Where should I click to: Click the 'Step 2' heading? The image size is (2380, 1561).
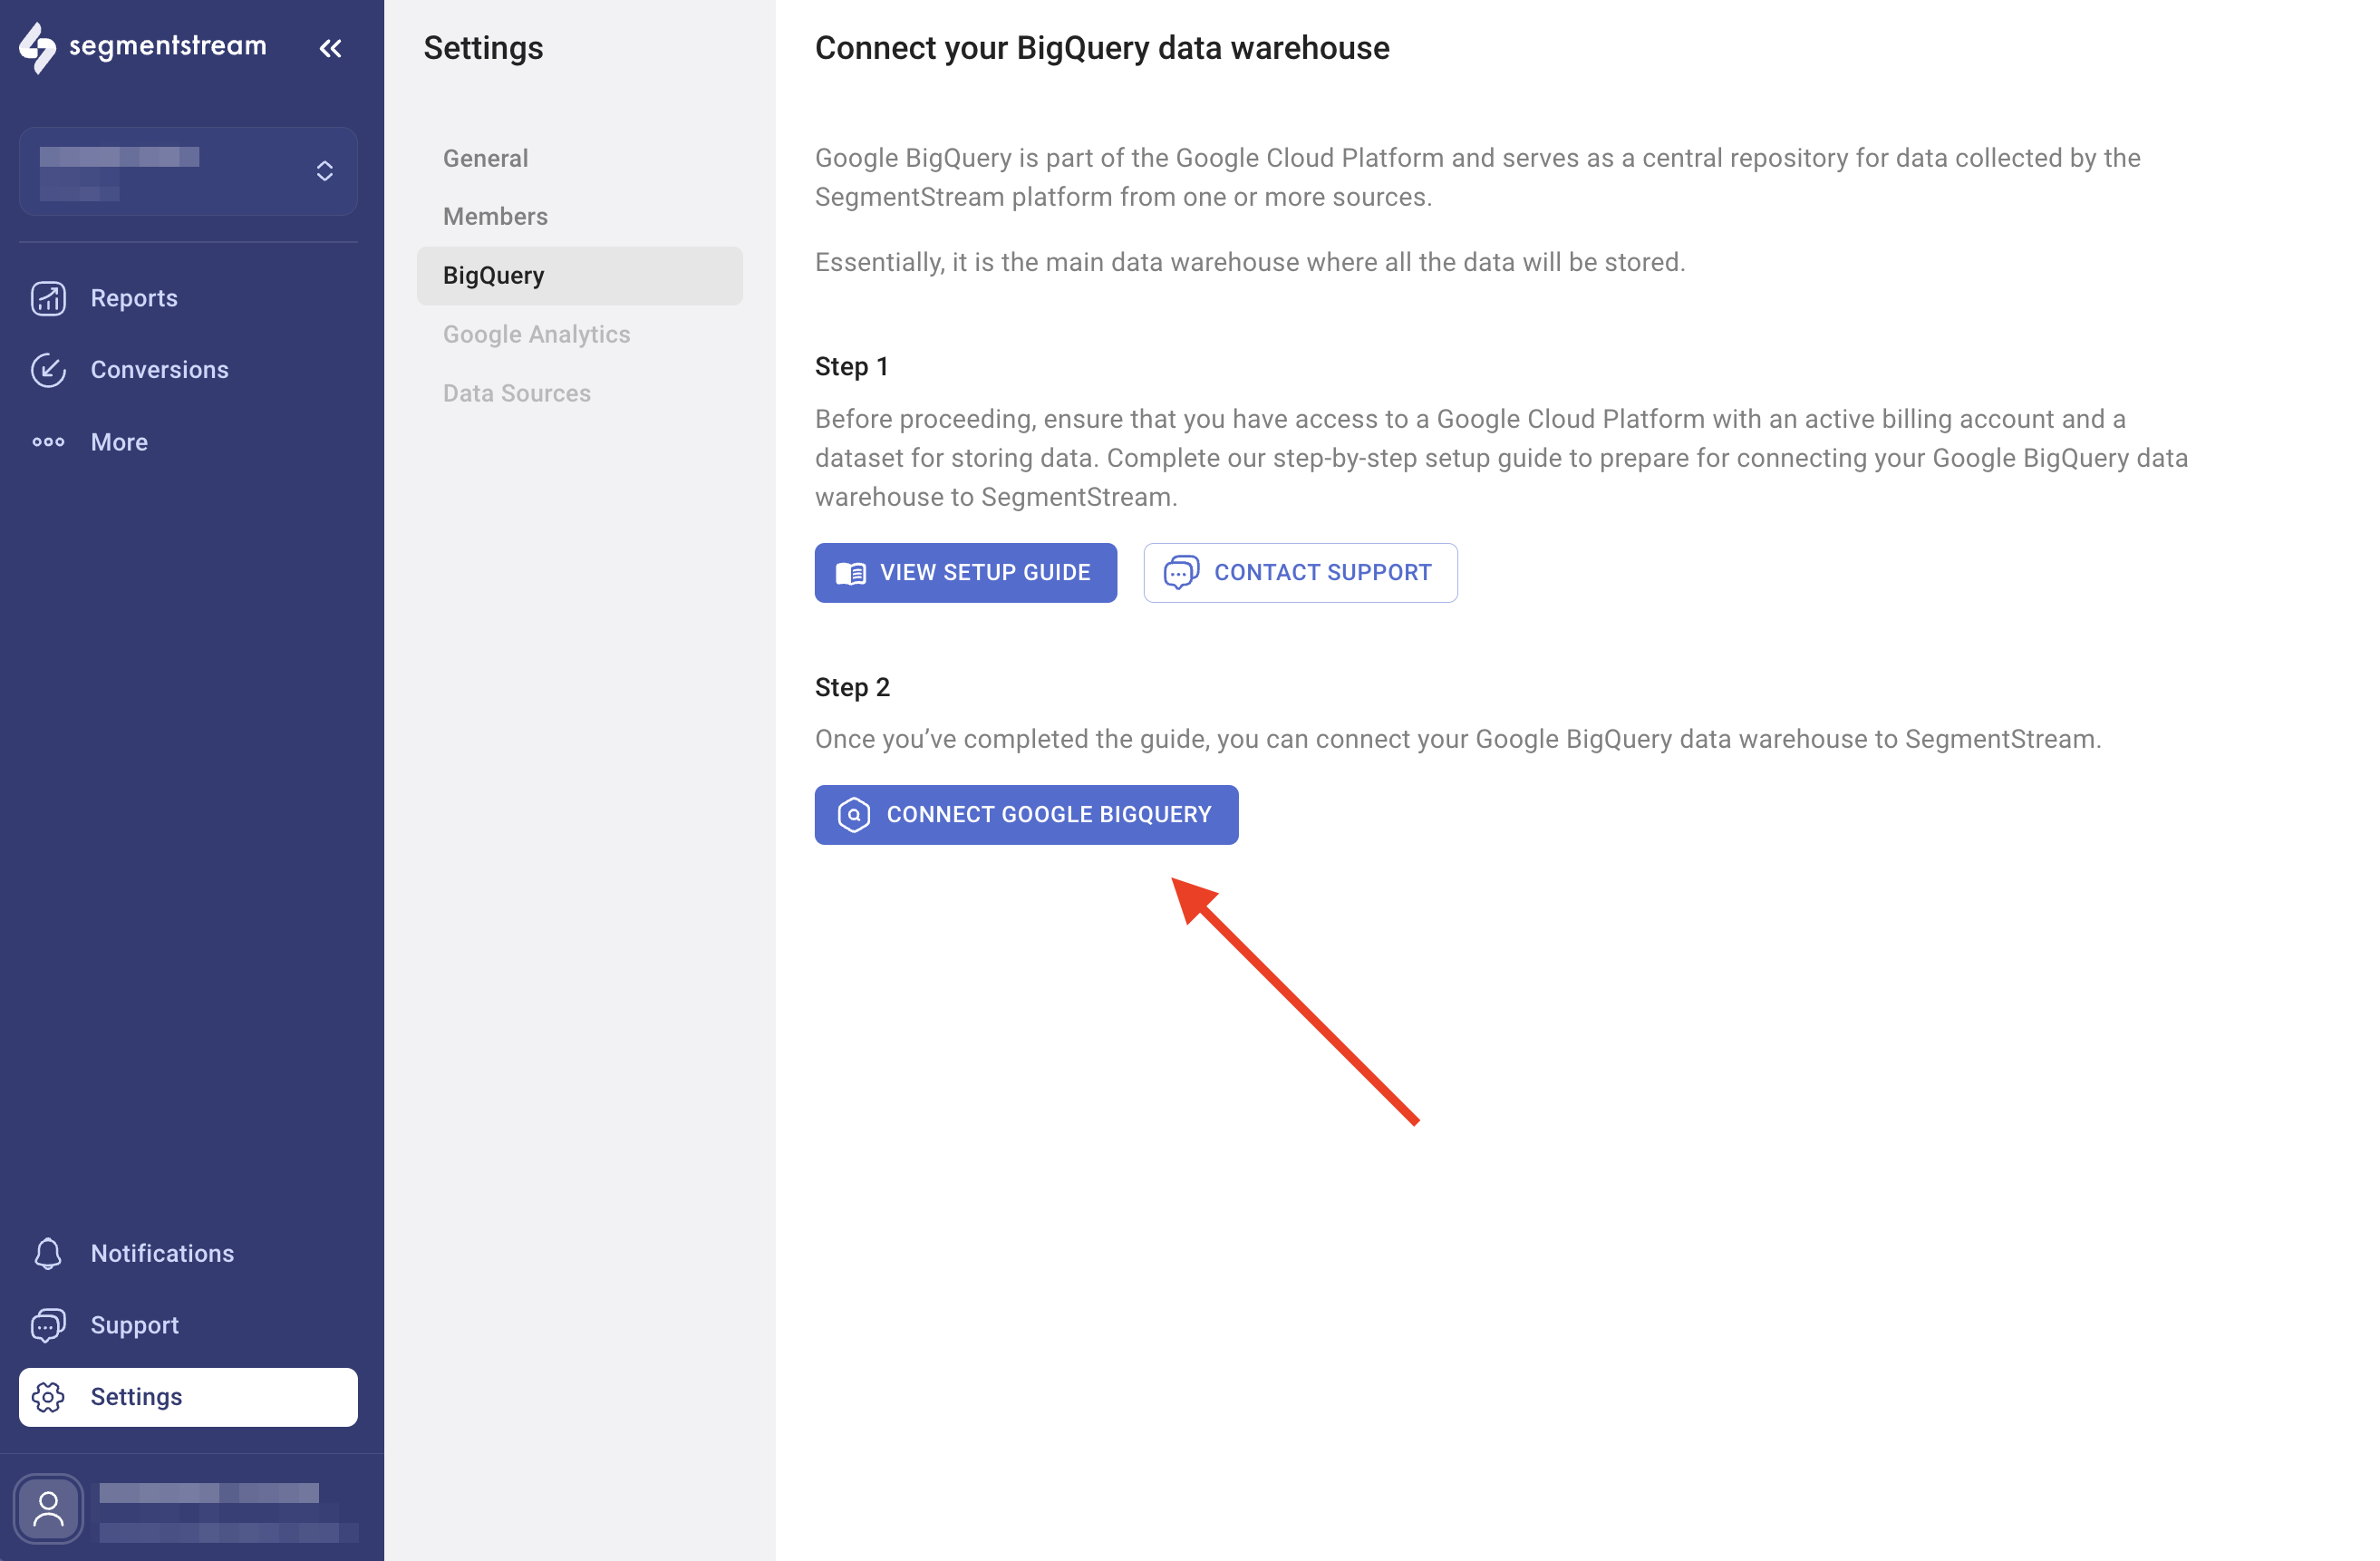852,688
